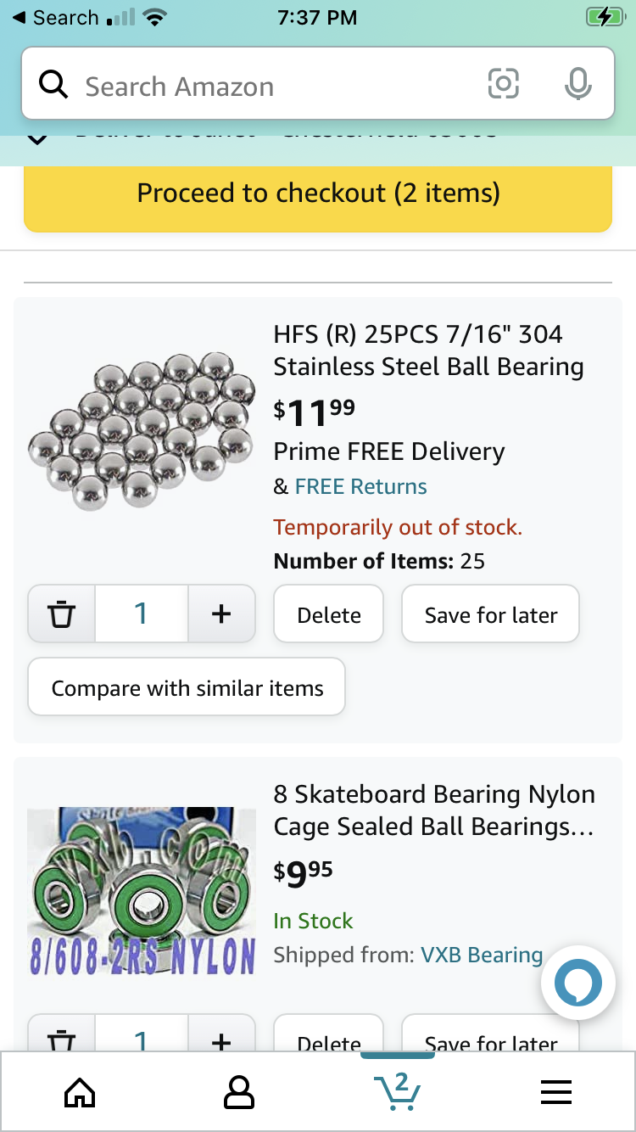Open the FREE Returns link
The image size is (636, 1132).
360,486
